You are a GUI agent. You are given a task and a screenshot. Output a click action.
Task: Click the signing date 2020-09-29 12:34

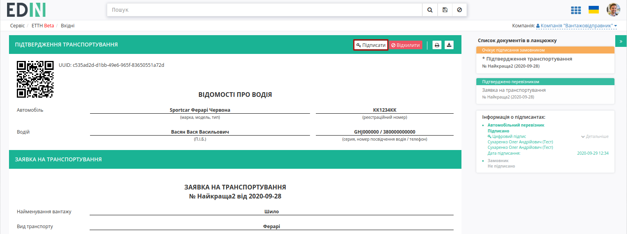[593, 153]
